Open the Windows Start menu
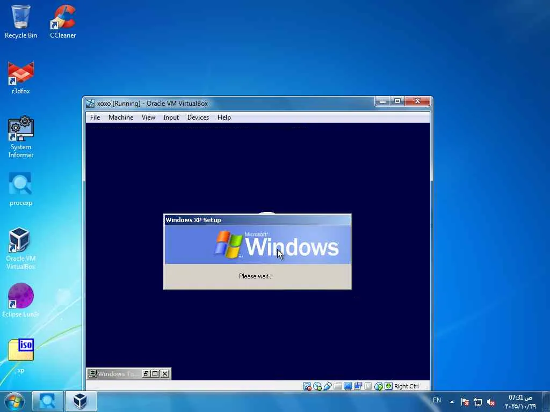 coord(15,401)
